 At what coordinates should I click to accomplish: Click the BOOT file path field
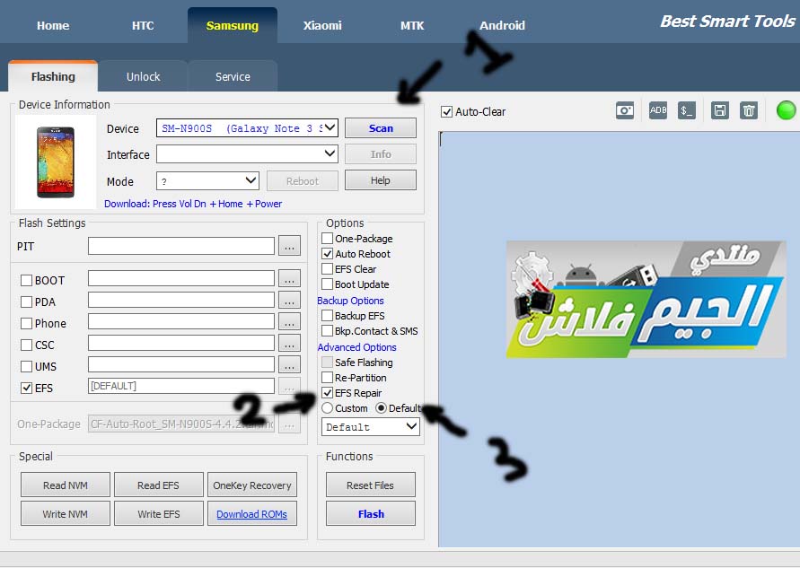click(x=181, y=278)
